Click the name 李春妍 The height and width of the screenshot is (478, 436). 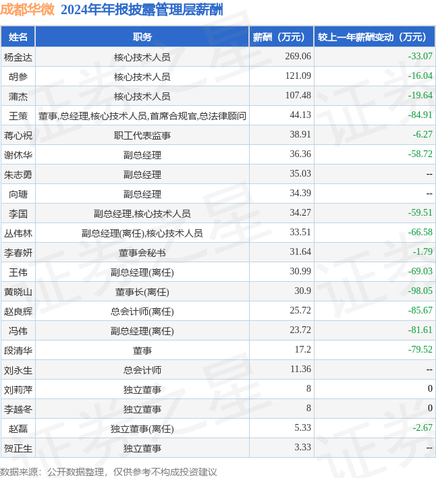tap(18, 252)
